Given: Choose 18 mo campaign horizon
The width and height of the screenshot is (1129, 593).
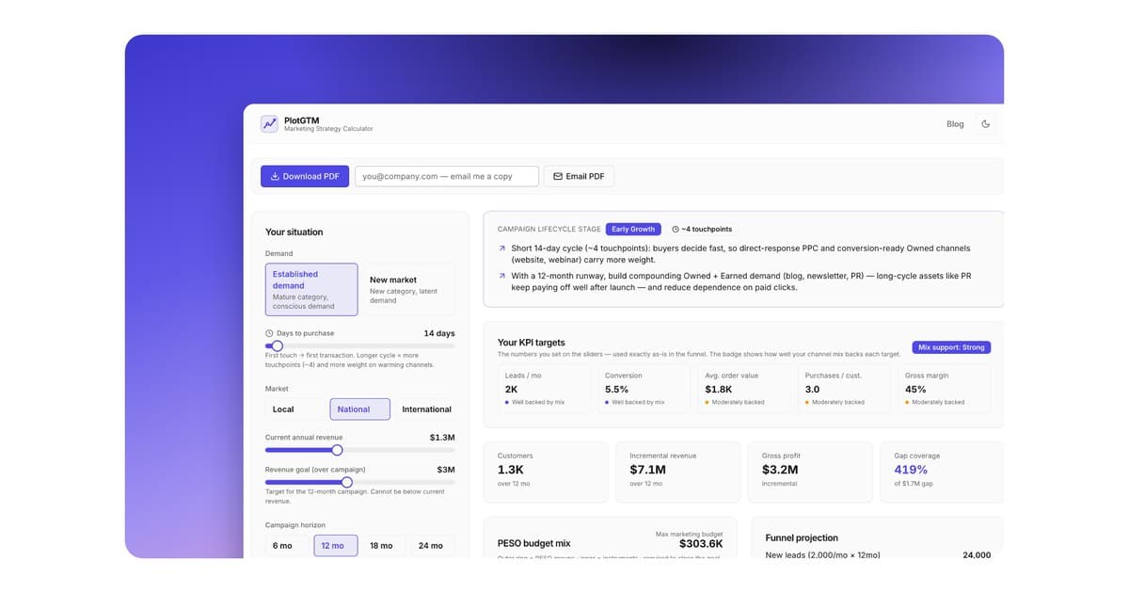Looking at the screenshot, I should (381, 546).
